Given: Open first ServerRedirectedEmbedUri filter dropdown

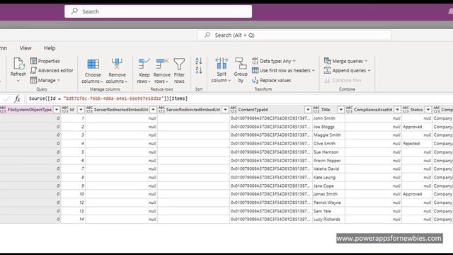Looking at the screenshot, I should pyautogui.click(x=153, y=110).
